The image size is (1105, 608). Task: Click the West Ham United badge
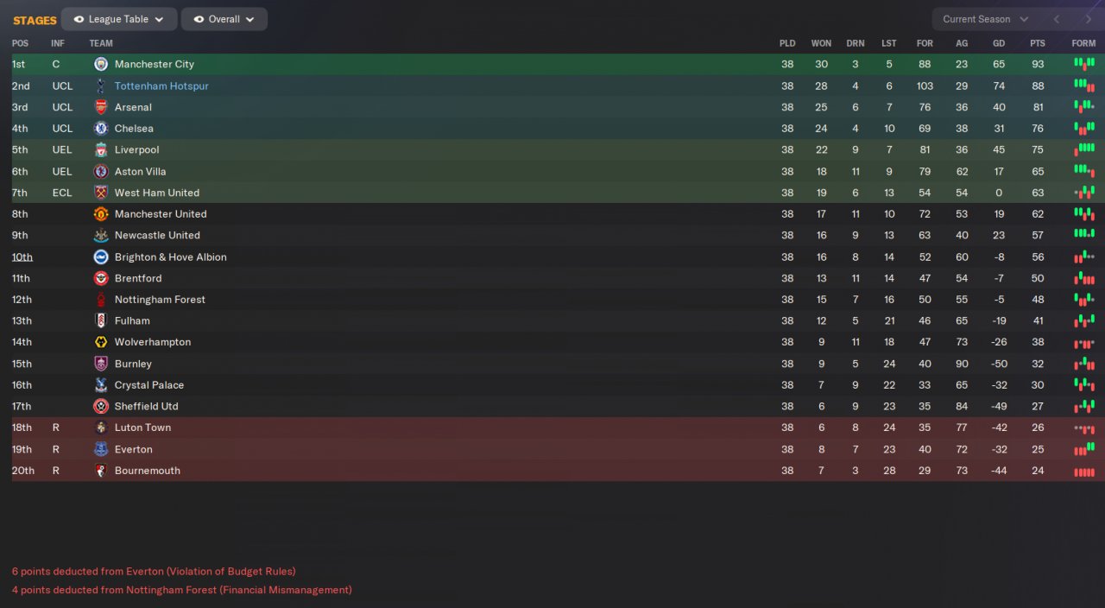coord(101,193)
